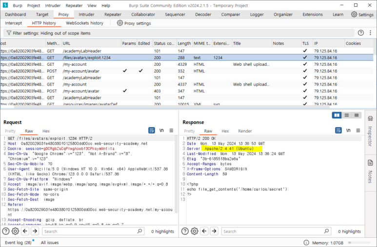Click Request panel vertical scrollbar

176,174
